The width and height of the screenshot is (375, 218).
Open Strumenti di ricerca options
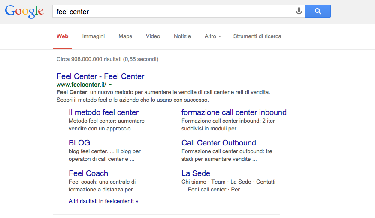pyautogui.click(x=257, y=36)
